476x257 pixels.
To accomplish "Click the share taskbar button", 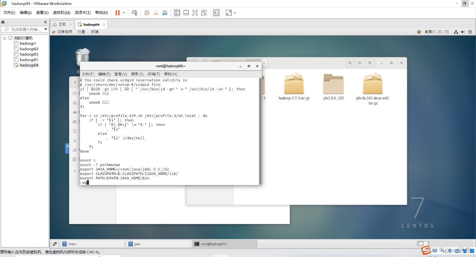I will [92, 244].
